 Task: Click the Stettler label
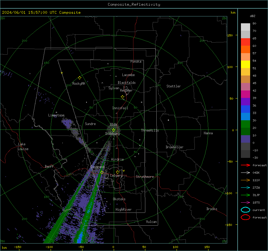pos(174,86)
